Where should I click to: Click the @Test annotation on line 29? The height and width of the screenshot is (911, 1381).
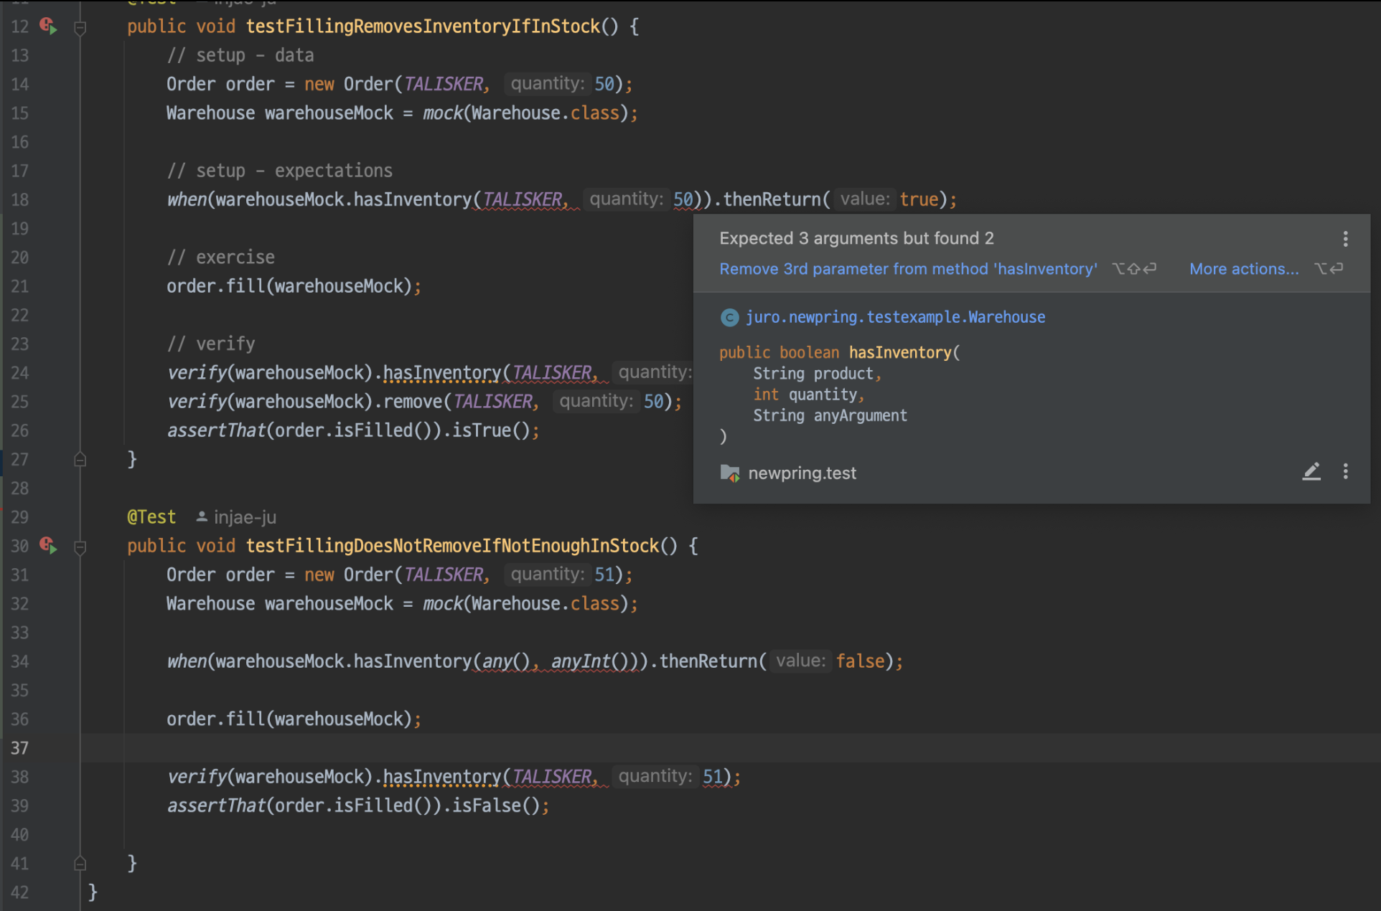151,517
